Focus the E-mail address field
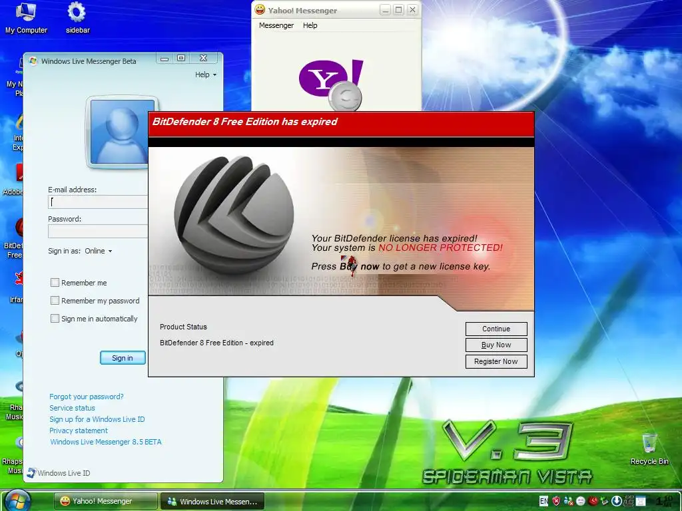Screen dimensions: 682x511 [x=98, y=202]
